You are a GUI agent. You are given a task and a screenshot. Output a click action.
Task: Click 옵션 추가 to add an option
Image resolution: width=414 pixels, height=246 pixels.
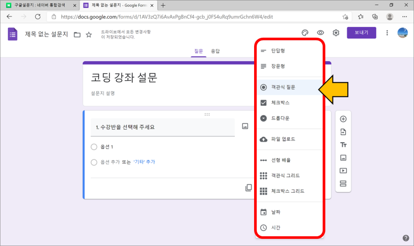(110, 162)
